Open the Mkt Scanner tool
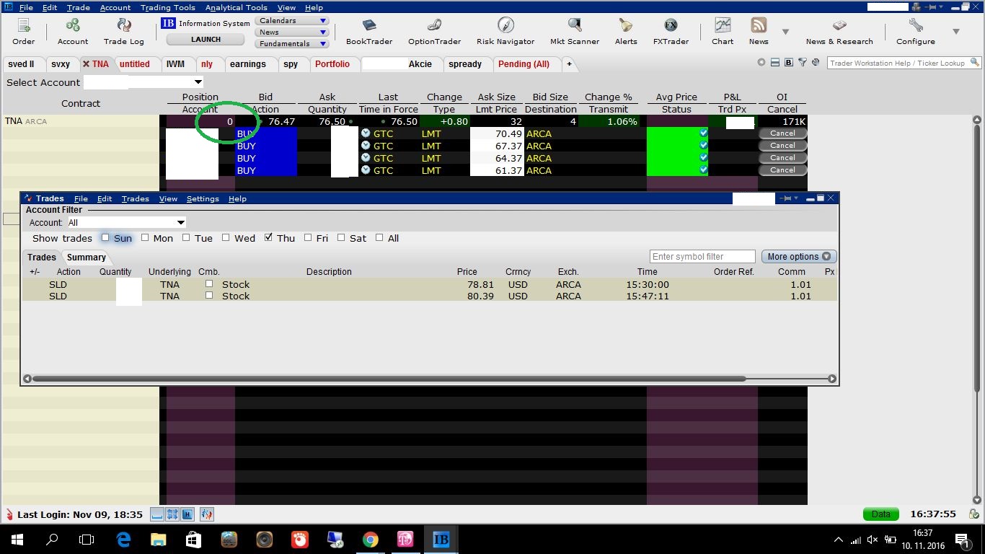Viewport: 985px width, 554px height. click(x=574, y=32)
